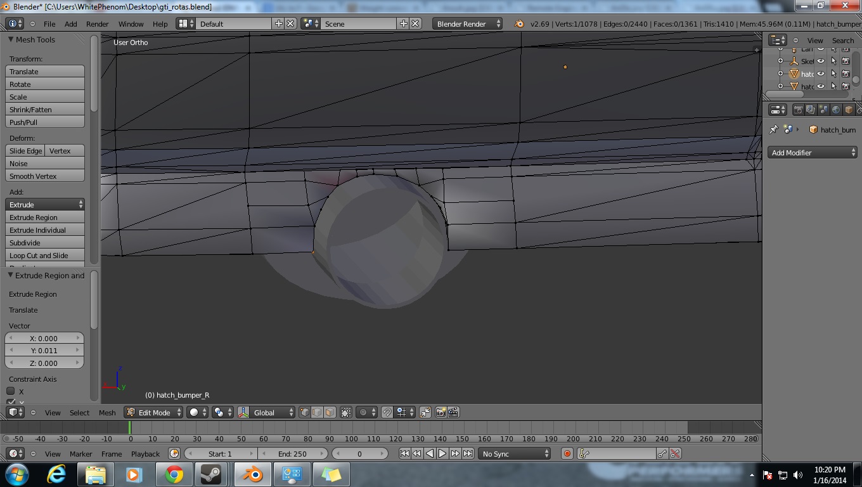Click OpenGL render image camera icon
This screenshot has width=862, height=487.
coord(441,413)
